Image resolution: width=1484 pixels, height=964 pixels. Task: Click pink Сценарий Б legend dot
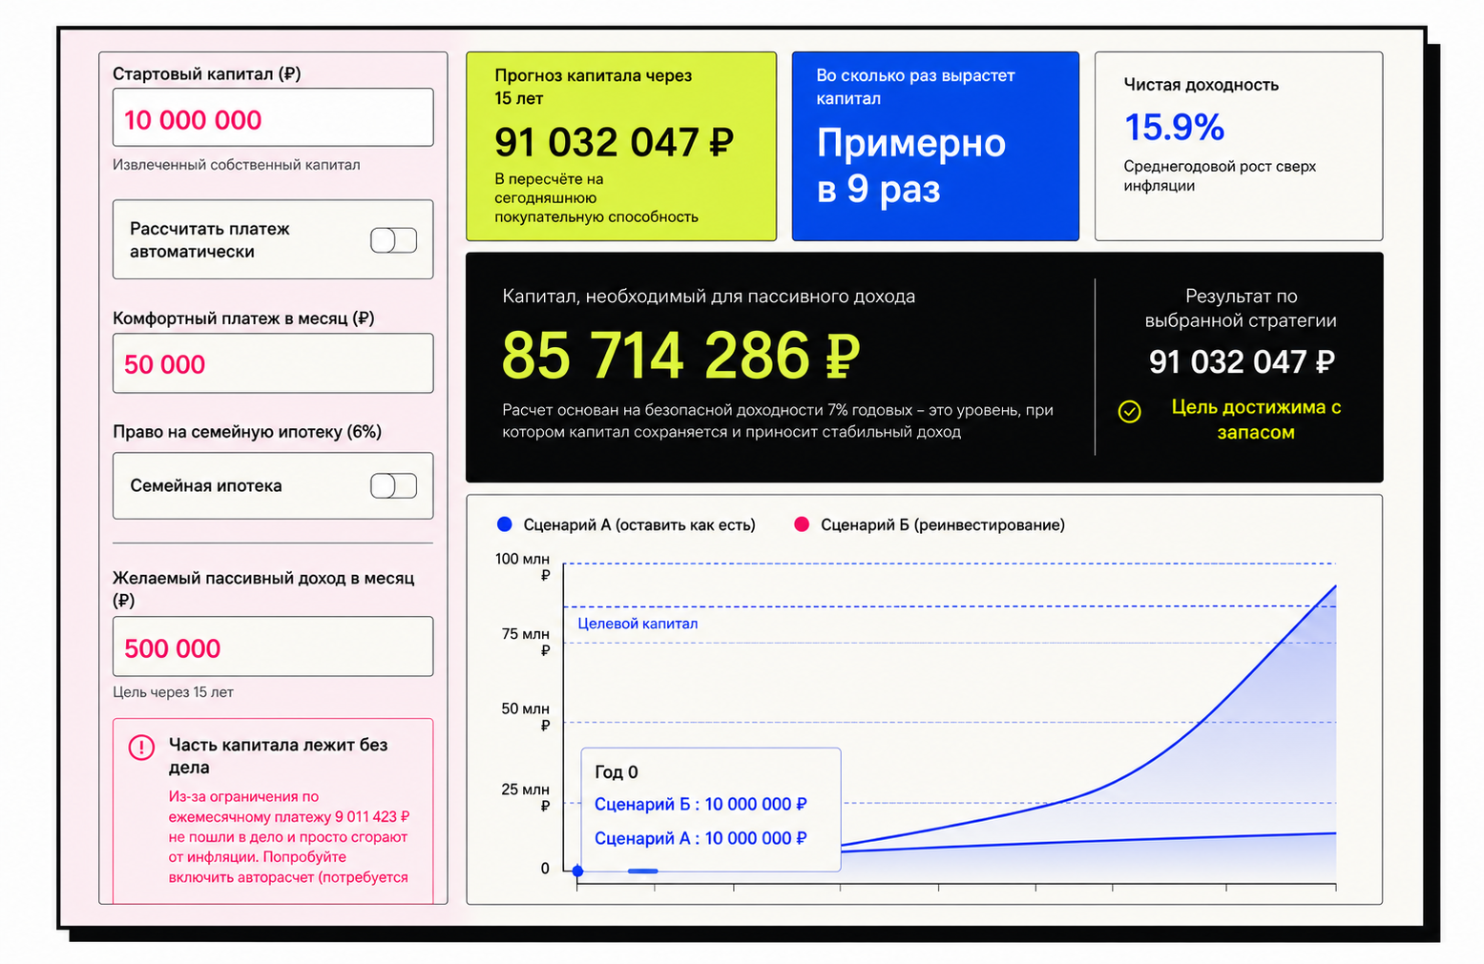pos(802,523)
